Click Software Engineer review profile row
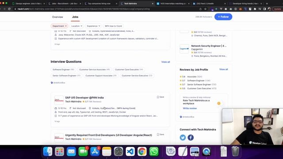 [x=195, y=80]
